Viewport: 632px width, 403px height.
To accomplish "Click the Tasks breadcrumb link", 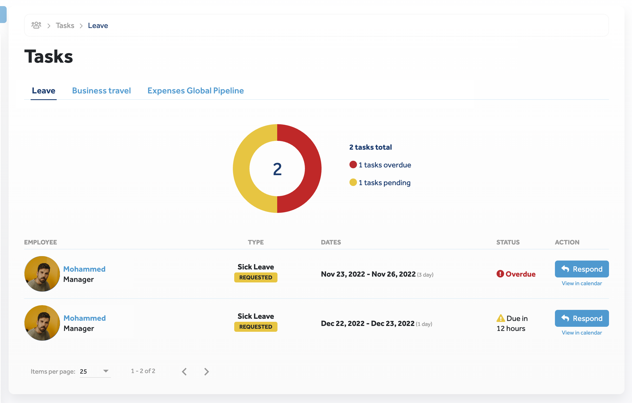I will pyautogui.click(x=65, y=25).
